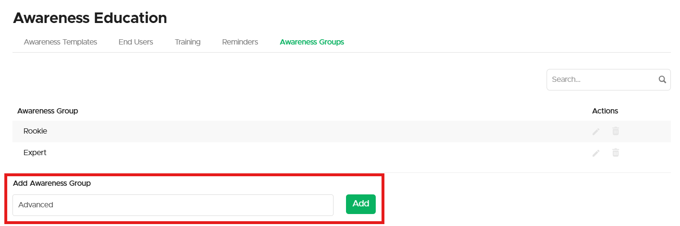Click the search magnifier icon
This screenshot has width=680, height=226.
[x=662, y=80]
